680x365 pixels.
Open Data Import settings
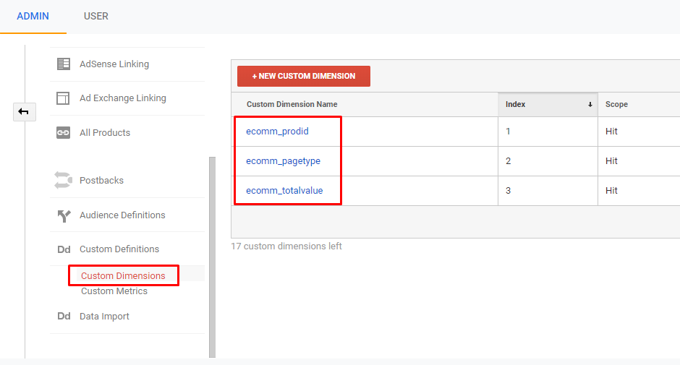click(x=104, y=317)
